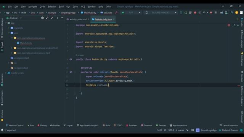Go to previous highlighted error arrow

pos(234,25)
